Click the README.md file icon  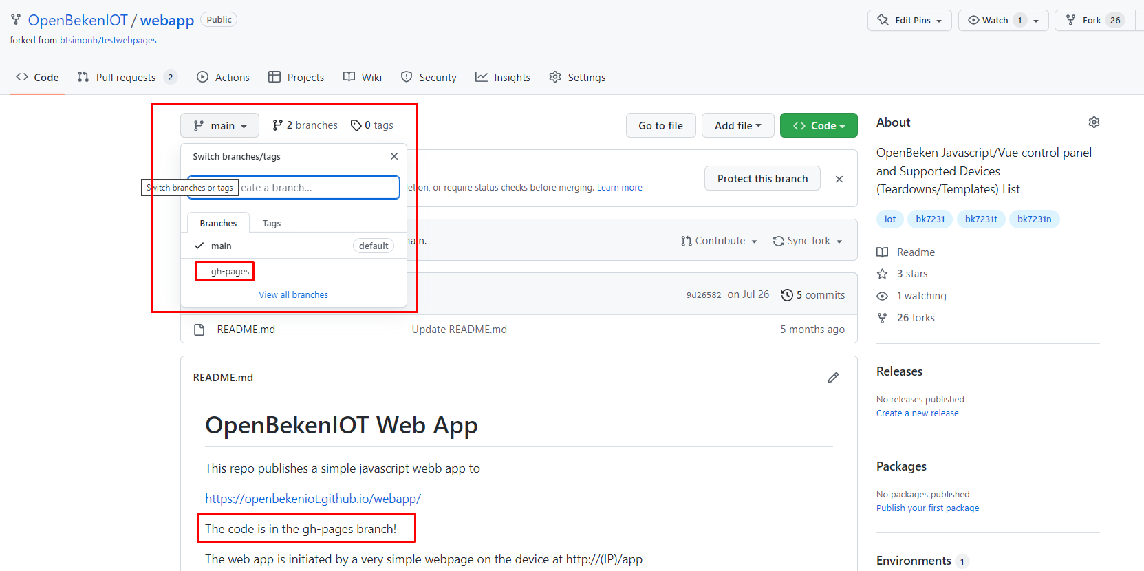[199, 330]
